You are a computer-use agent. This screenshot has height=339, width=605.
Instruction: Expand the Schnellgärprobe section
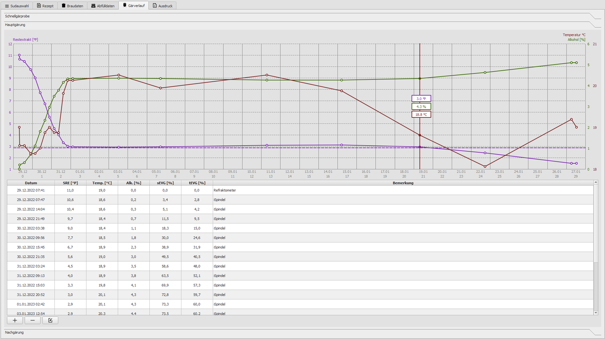pyautogui.click(x=17, y=16)
